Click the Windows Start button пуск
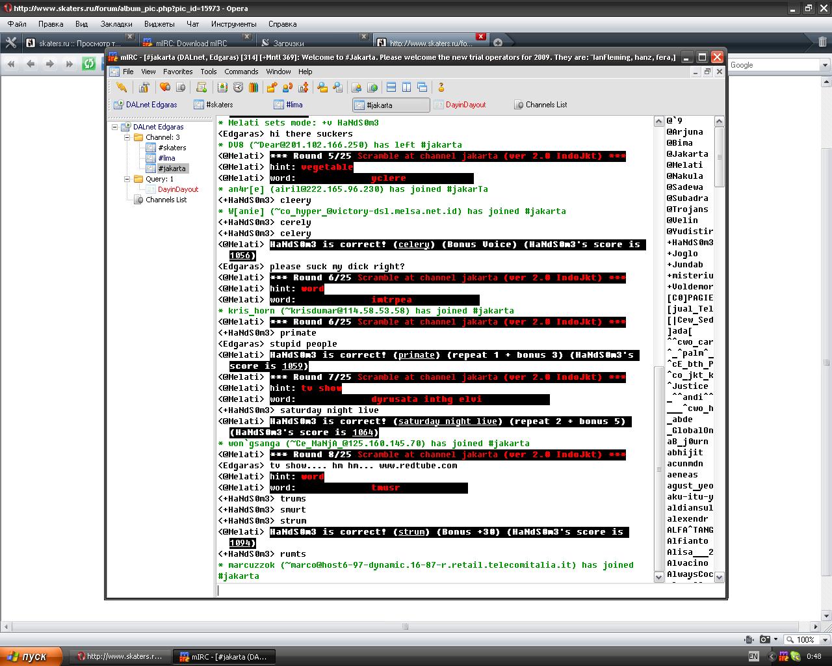Image resolution: width=832 pixels, height=666 pixels. click(x=31, y=656)
